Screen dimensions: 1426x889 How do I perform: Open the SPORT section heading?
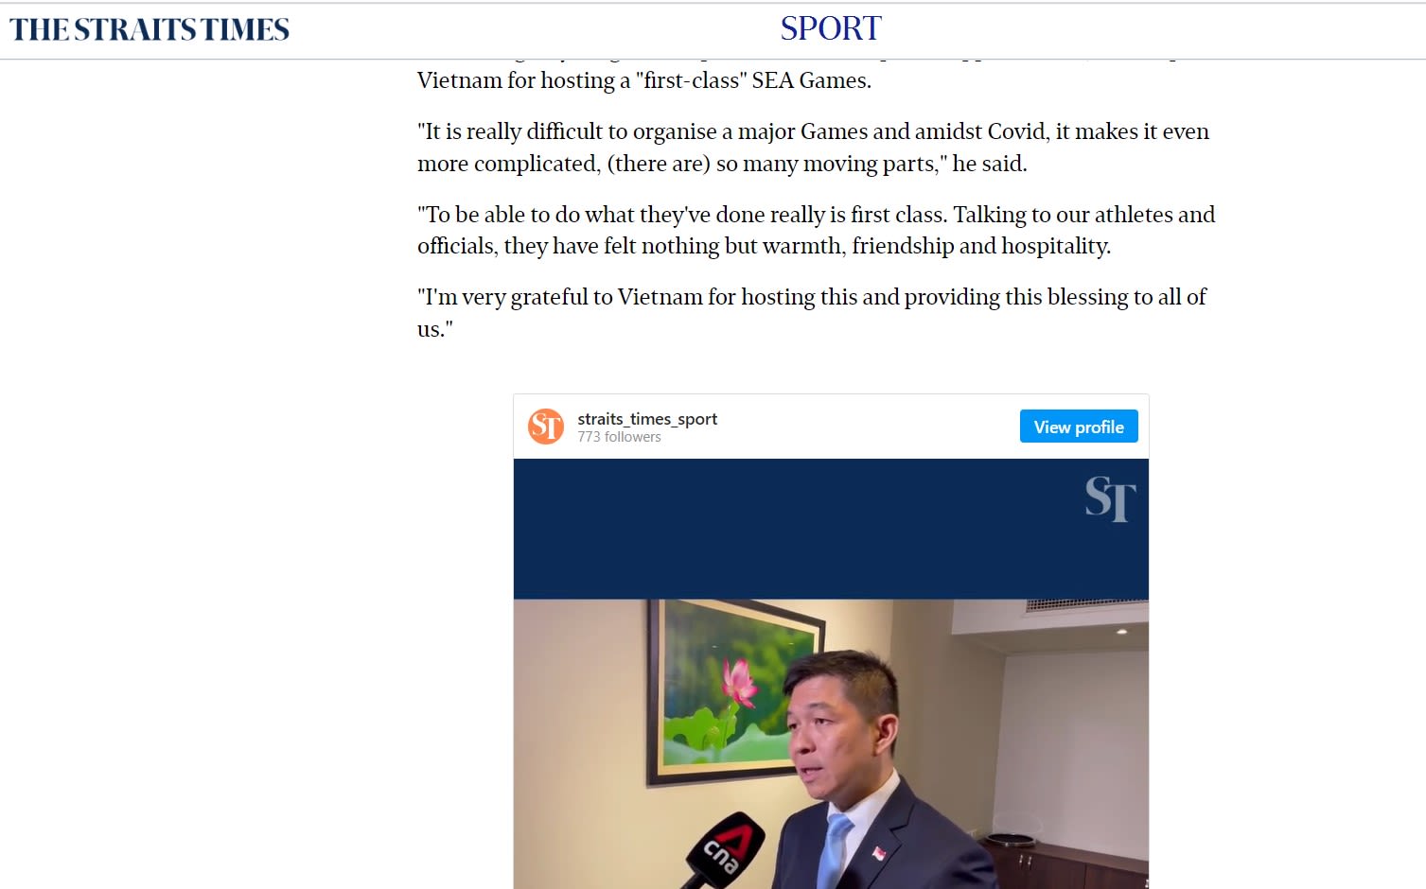point(831,28)
